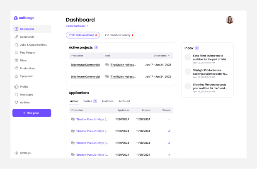Click the Starlight Productions sender avatar circle
The height and width of the screenshot is (169, 257).
188,71
